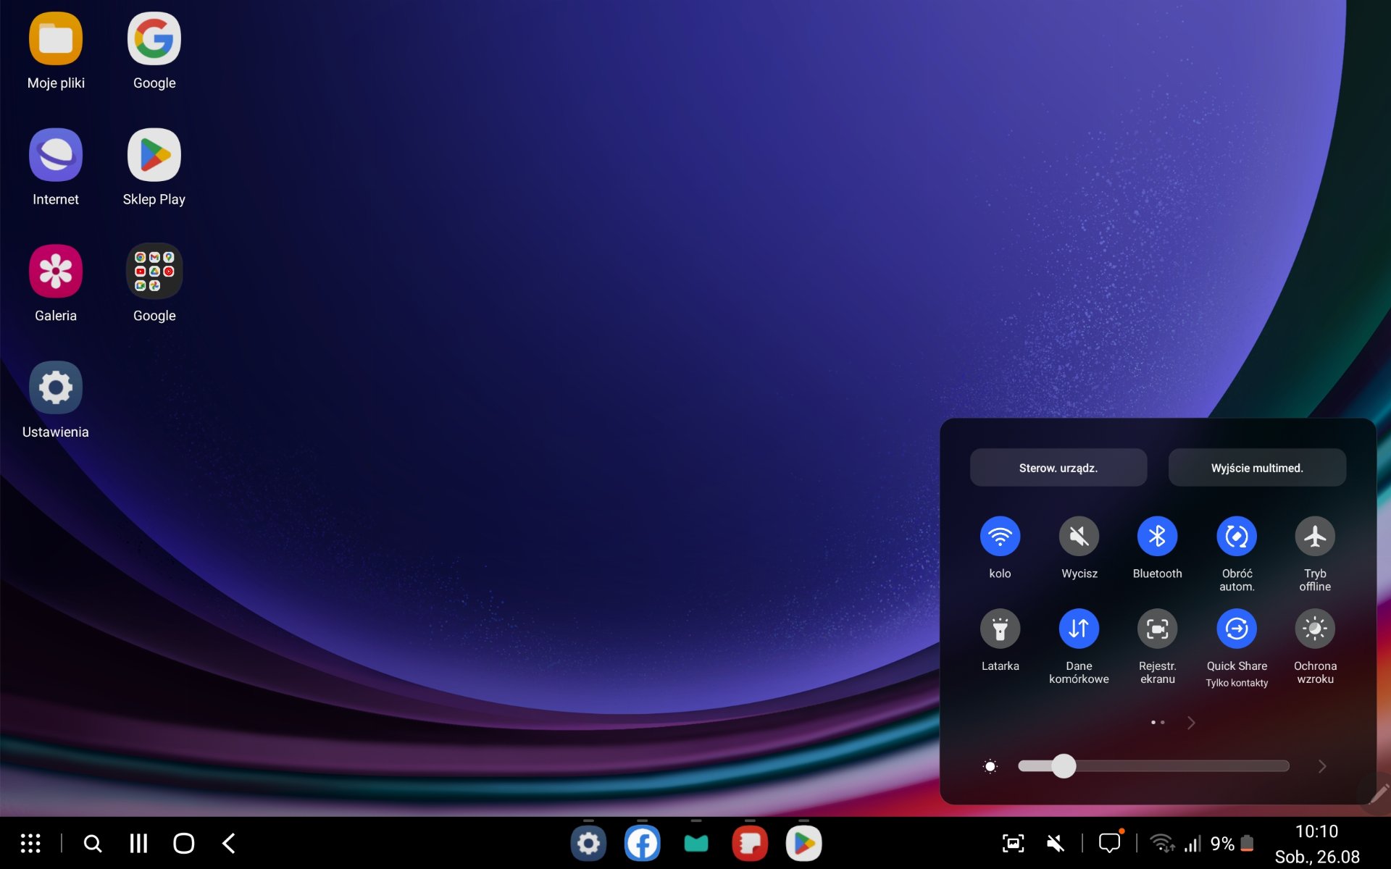Open the Google search app
Image resolution: width=1391 pixels, height=869 pixels.
coord(154,38)
